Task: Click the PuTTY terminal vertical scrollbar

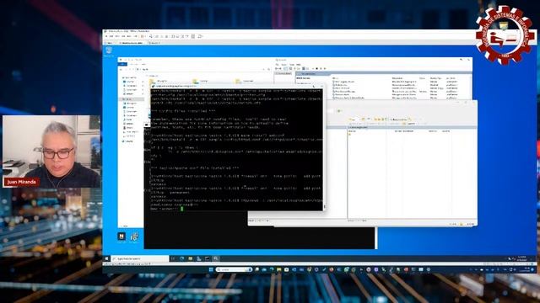Action: (x=324, y=150)
